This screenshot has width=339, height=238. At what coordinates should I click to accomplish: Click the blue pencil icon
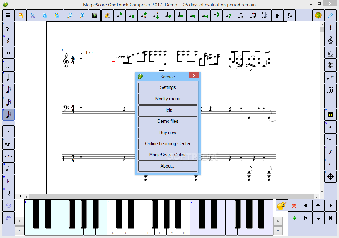[x=331, y=15]
